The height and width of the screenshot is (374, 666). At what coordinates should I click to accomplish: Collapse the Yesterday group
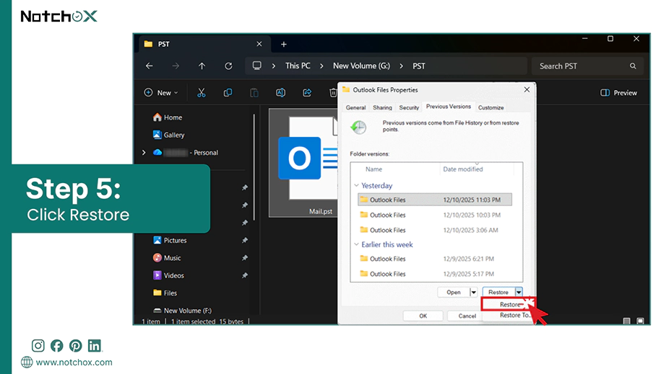coord(356,185)
